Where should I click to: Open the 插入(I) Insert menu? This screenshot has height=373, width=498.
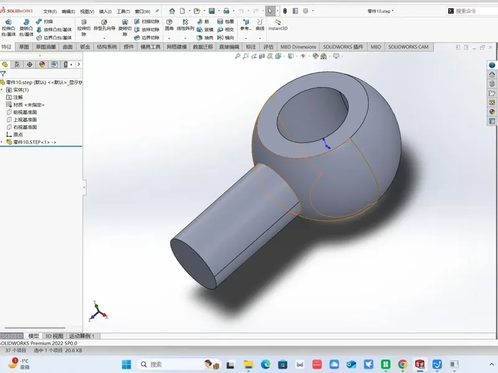click(105, 11)
